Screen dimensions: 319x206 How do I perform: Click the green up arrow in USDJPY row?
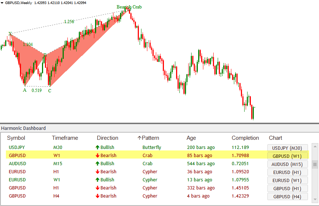pos(97,148)
